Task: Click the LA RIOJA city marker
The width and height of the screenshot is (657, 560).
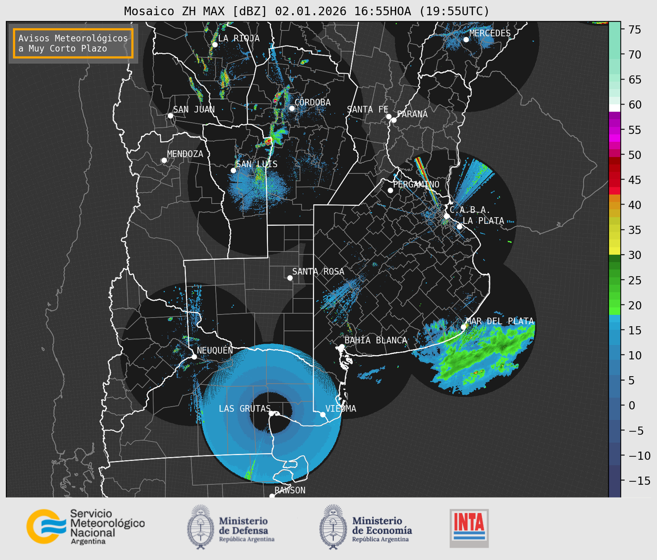Action: (x=215, y=45)
